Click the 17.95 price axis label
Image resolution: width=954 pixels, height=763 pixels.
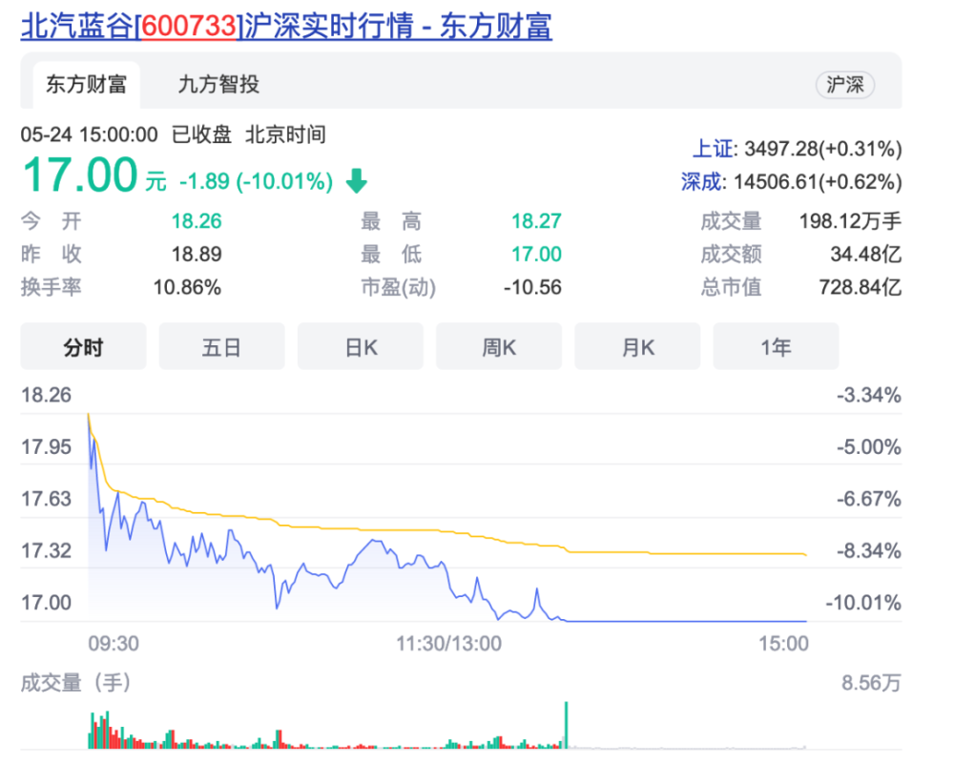coord(46,446)
